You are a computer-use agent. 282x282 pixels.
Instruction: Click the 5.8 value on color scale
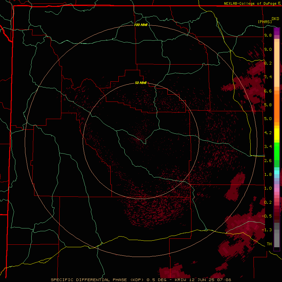[268, 105]
